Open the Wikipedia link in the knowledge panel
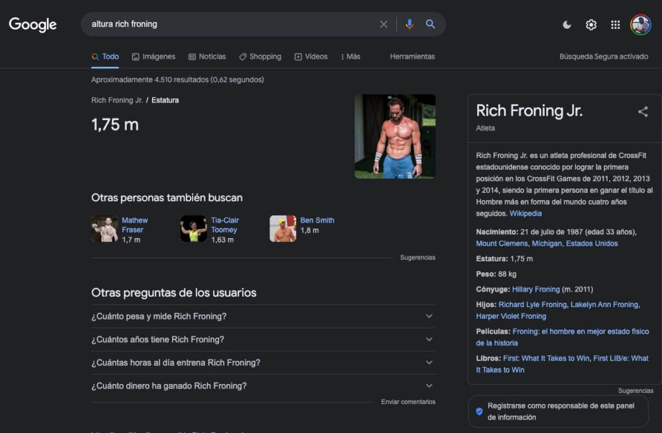Viewport: 662px width, 433px height. point(526,214)
